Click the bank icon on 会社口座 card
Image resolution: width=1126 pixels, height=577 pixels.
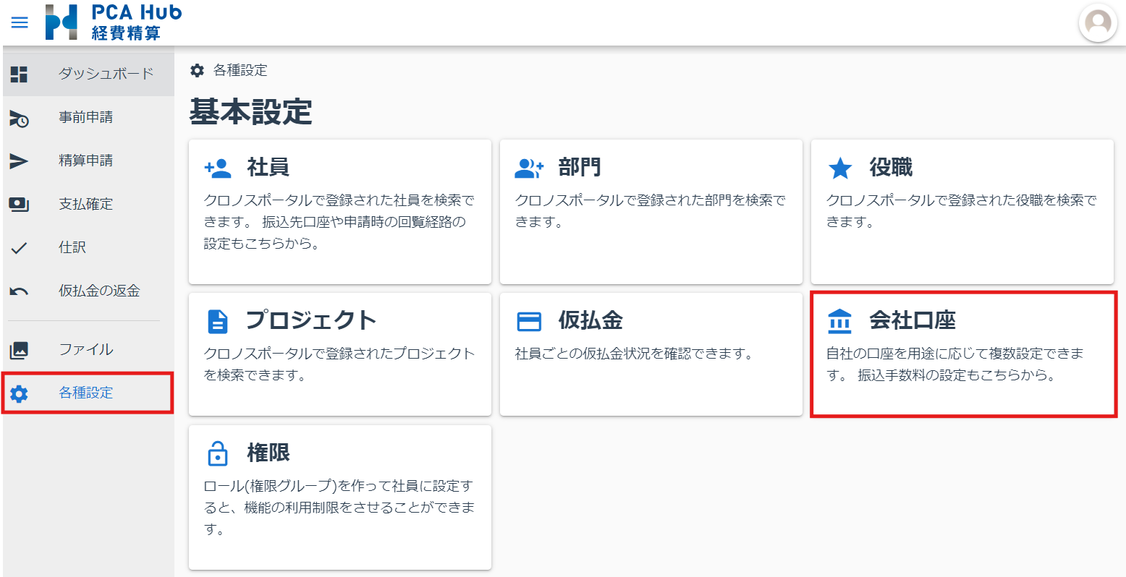pos(839,321)
